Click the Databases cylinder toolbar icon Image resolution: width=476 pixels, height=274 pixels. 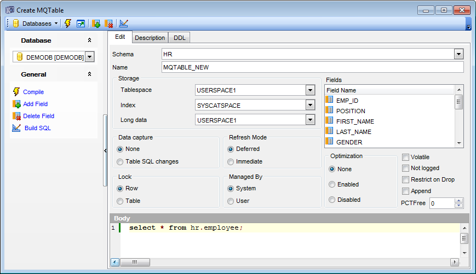(x=16, y=24)
